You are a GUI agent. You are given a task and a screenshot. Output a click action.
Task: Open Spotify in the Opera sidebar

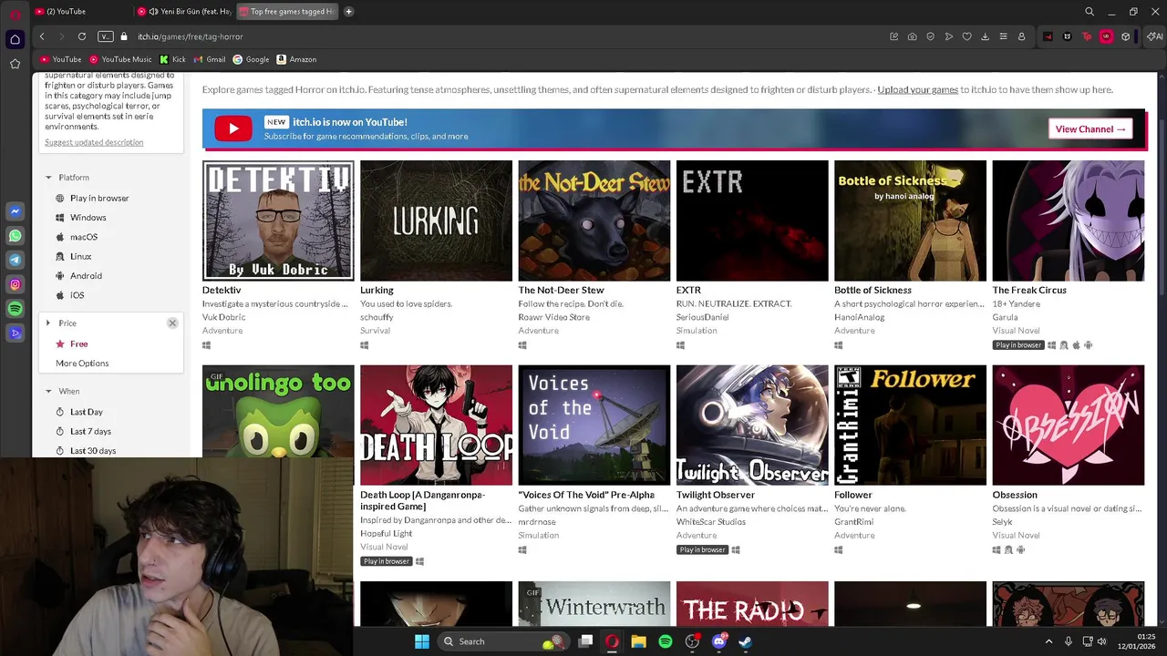tap(15, 310)
